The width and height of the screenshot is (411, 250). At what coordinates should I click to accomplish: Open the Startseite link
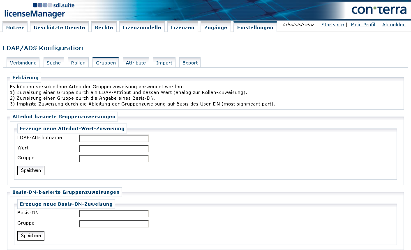(x=332, y=25)
